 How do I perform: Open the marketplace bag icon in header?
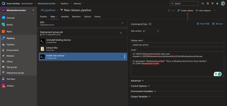208,3
